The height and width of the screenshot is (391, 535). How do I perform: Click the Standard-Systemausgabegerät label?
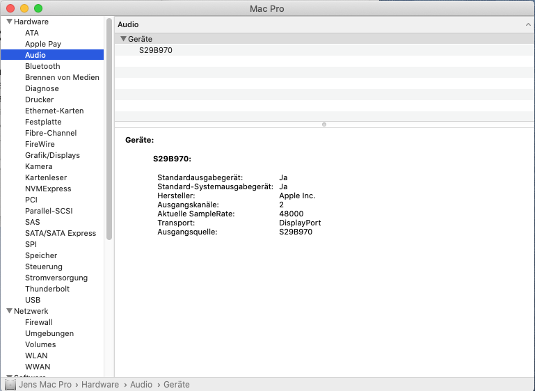pyautogui.click(x=215, y=186)
